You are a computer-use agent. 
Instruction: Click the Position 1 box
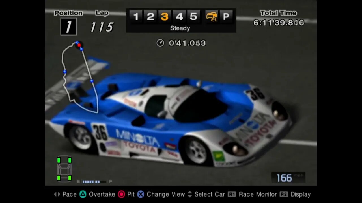point(69,27)
